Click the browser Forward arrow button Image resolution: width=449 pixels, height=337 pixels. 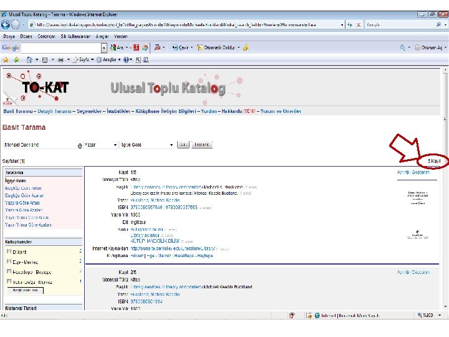tap(16, 24)
